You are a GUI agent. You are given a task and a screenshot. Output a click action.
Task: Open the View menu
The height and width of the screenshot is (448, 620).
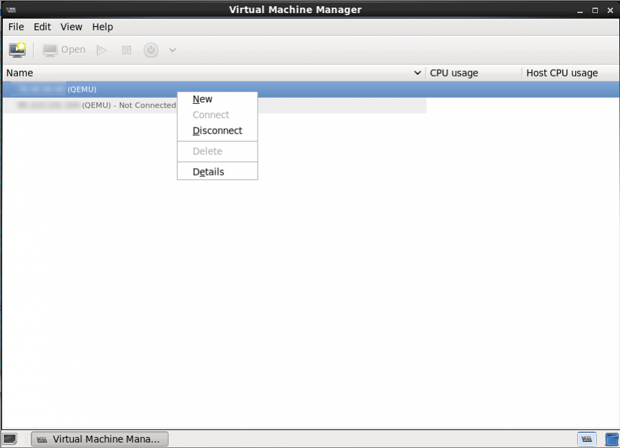click(x=71, y=27)
